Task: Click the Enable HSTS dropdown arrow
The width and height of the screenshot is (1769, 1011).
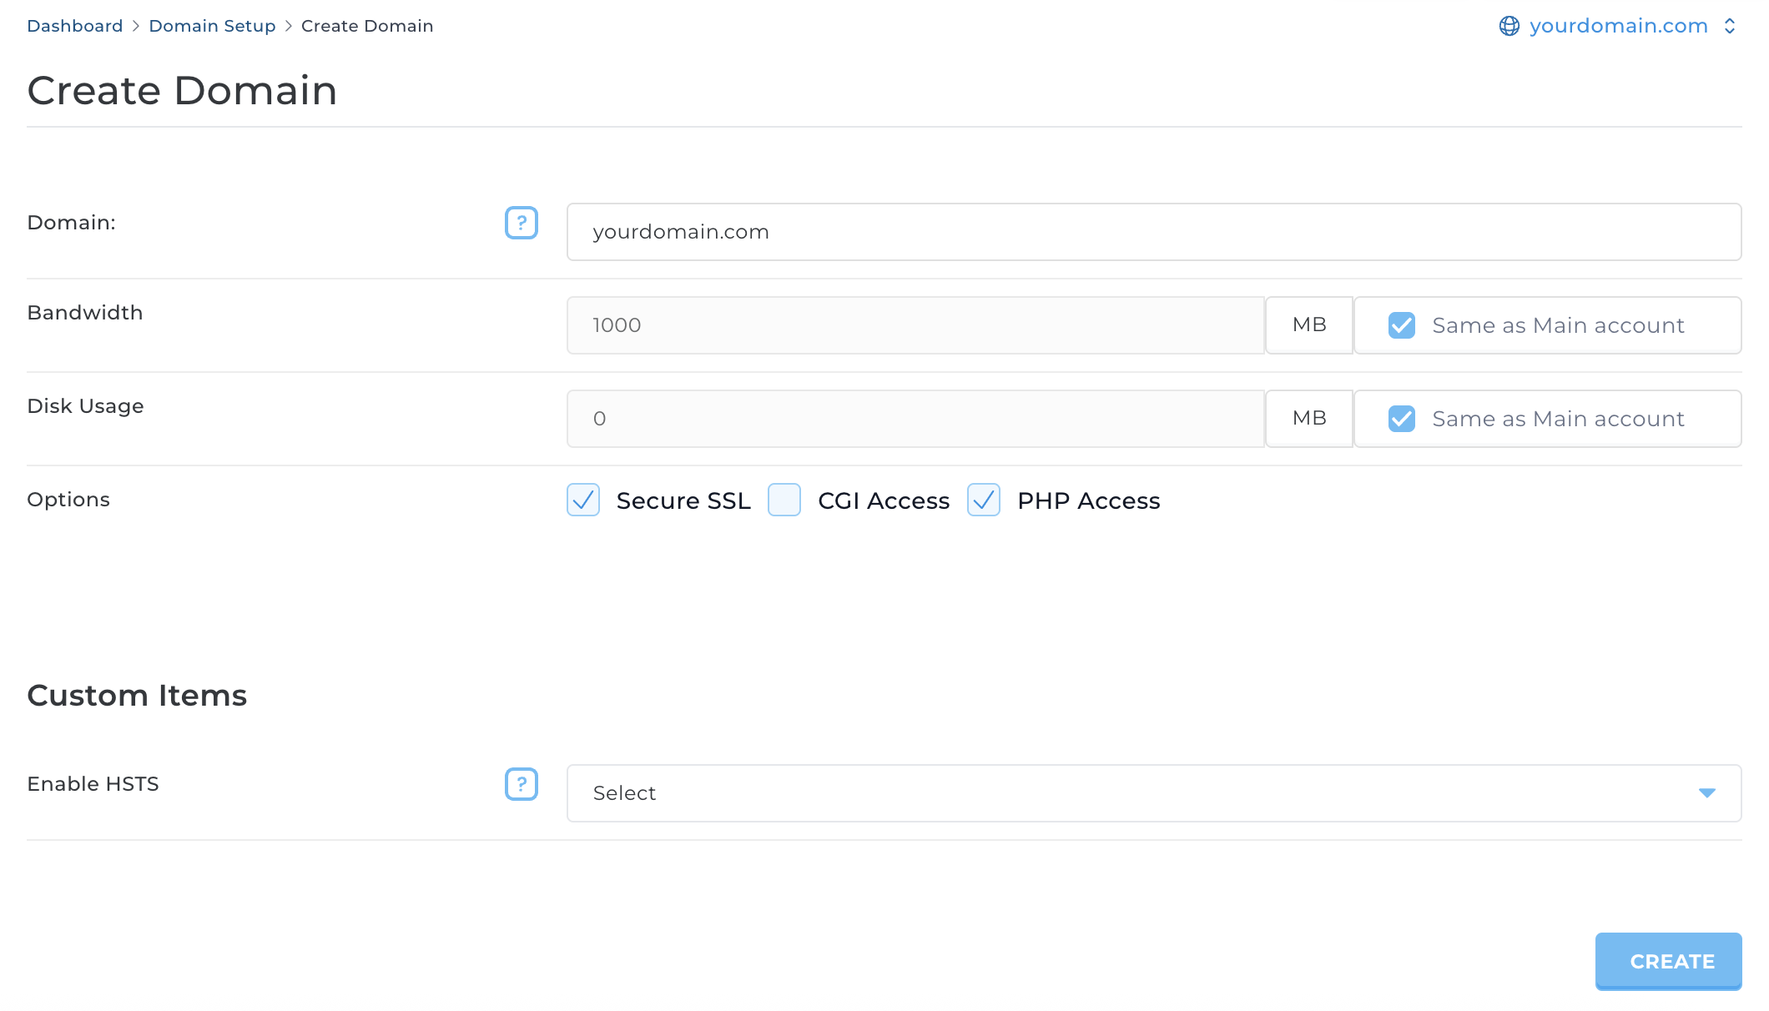Action: coord(1706,793)
